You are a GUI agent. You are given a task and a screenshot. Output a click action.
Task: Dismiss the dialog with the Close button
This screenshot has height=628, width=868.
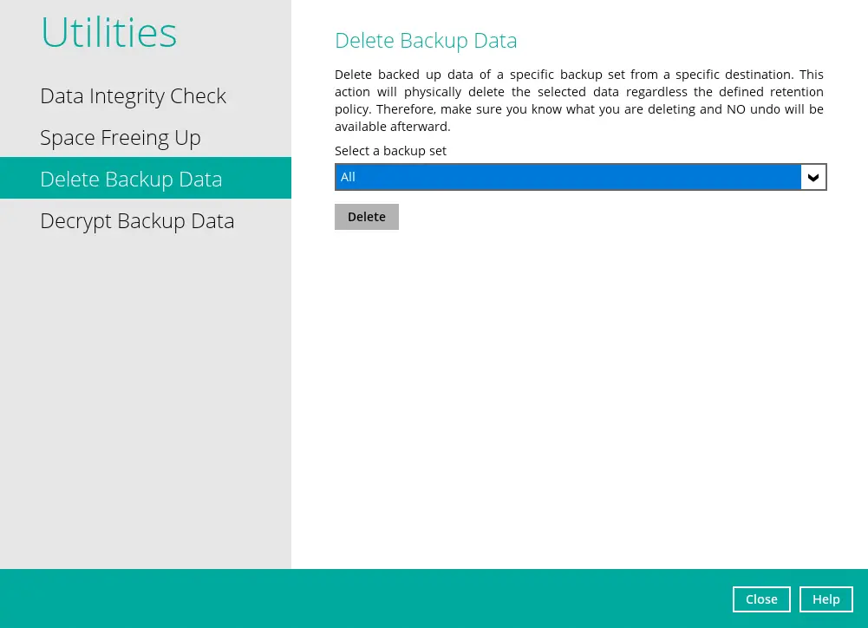point(761,599)
